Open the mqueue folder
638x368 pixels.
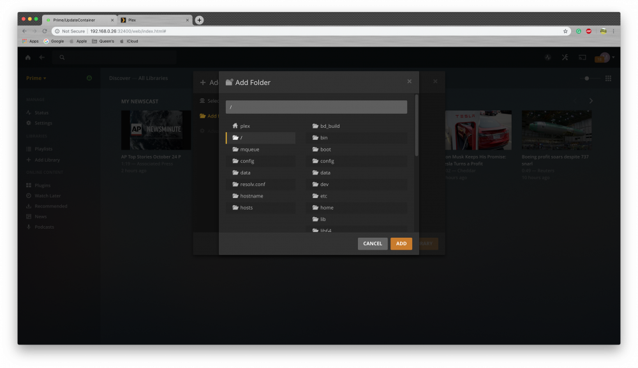pos(260,149)
